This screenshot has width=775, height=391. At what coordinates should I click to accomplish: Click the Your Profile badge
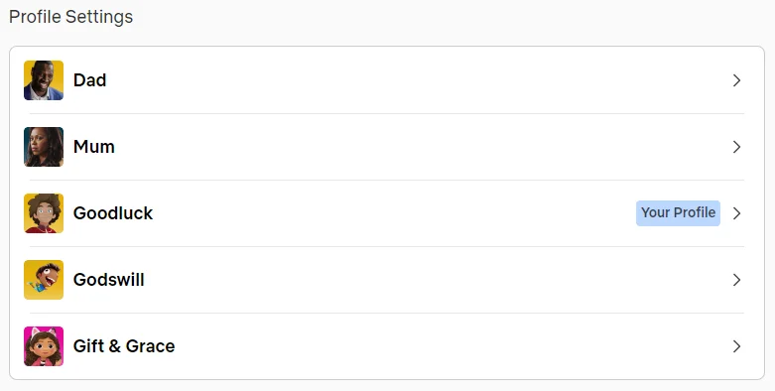[x=678, y=213]
